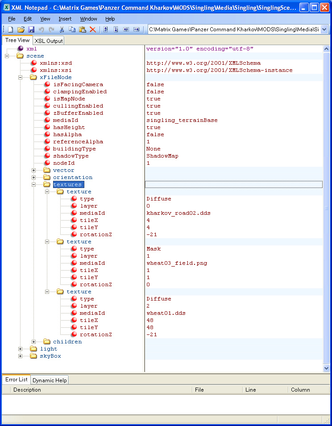Click the Nudge node down toolbar icon
The image size is (332, 426).
click(116, 29)
